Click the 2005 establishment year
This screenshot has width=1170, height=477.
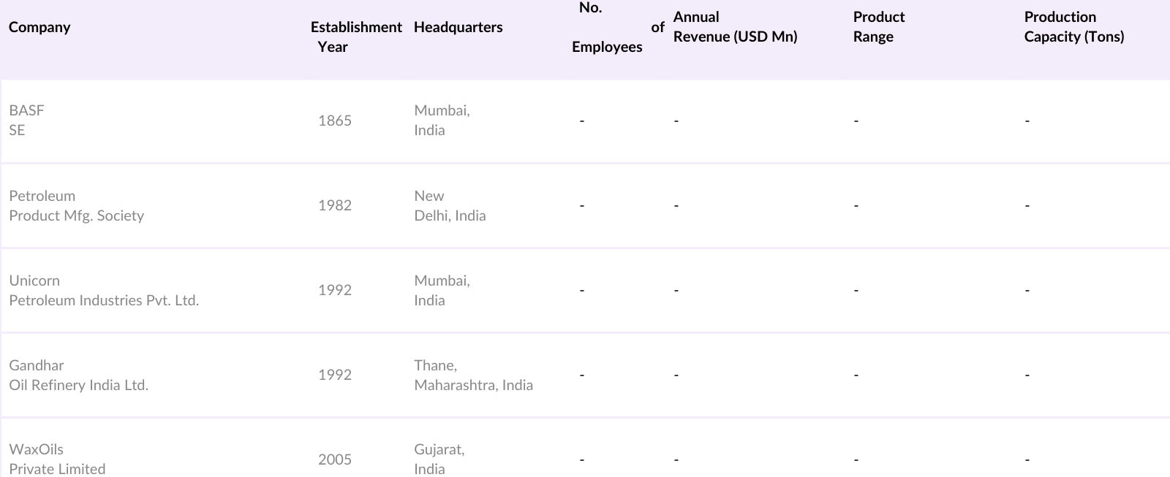(x=334, y=459)
